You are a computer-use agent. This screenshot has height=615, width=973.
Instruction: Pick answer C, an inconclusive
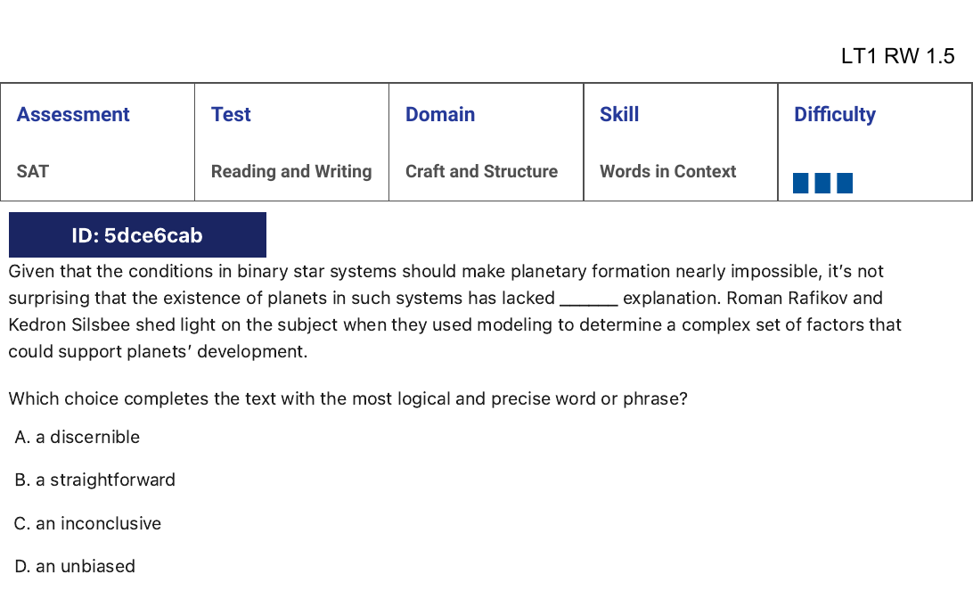88,523
